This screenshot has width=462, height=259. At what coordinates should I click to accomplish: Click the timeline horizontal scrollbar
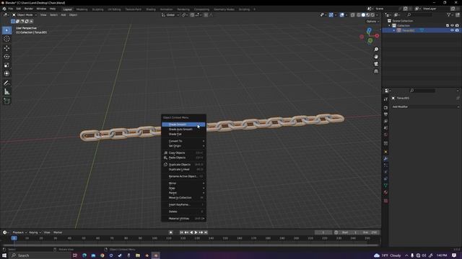coord(191,245)
